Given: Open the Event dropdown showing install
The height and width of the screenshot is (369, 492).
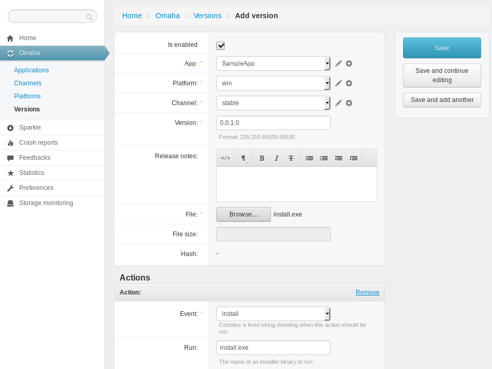Looking at the screenshot, I should point(273,314).
